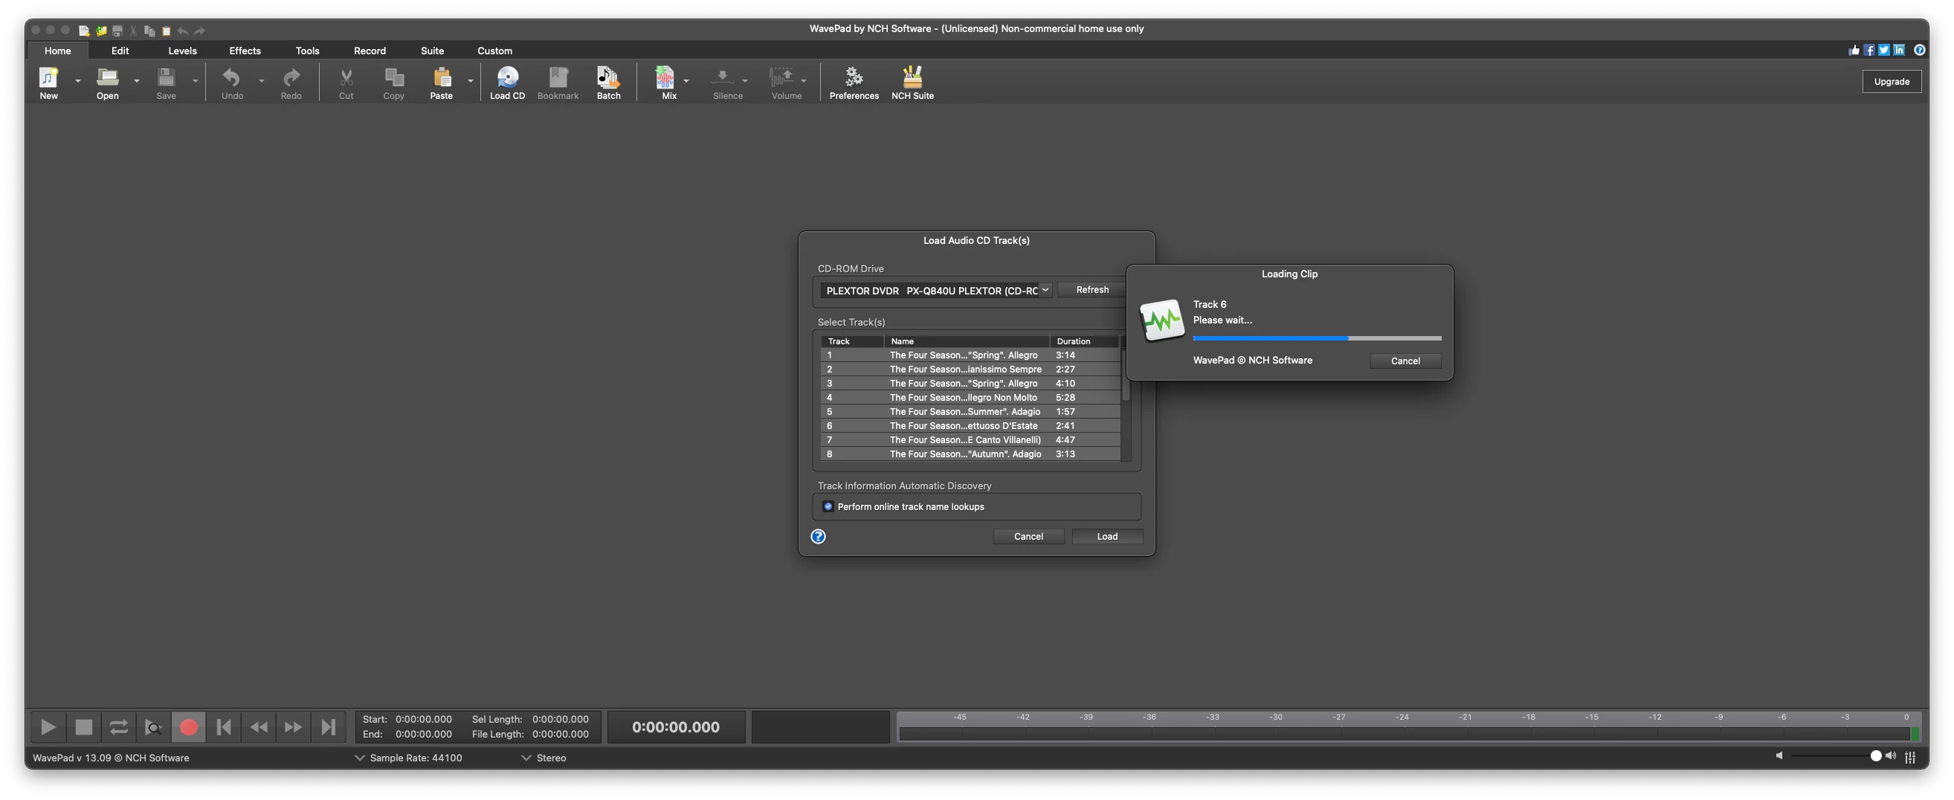Viewport: 1954px width, 800px height.
Task: Click the Volume toolbar icon
Action: coord(787,83)
